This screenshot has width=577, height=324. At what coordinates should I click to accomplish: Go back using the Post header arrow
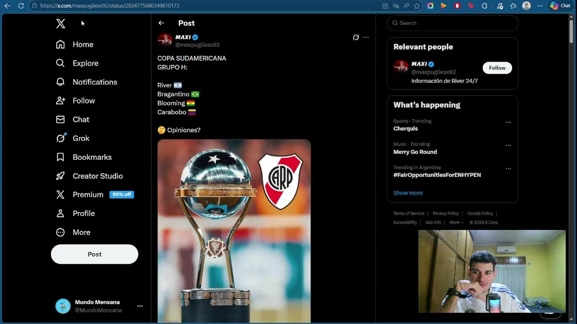click(x=161, y=23)
